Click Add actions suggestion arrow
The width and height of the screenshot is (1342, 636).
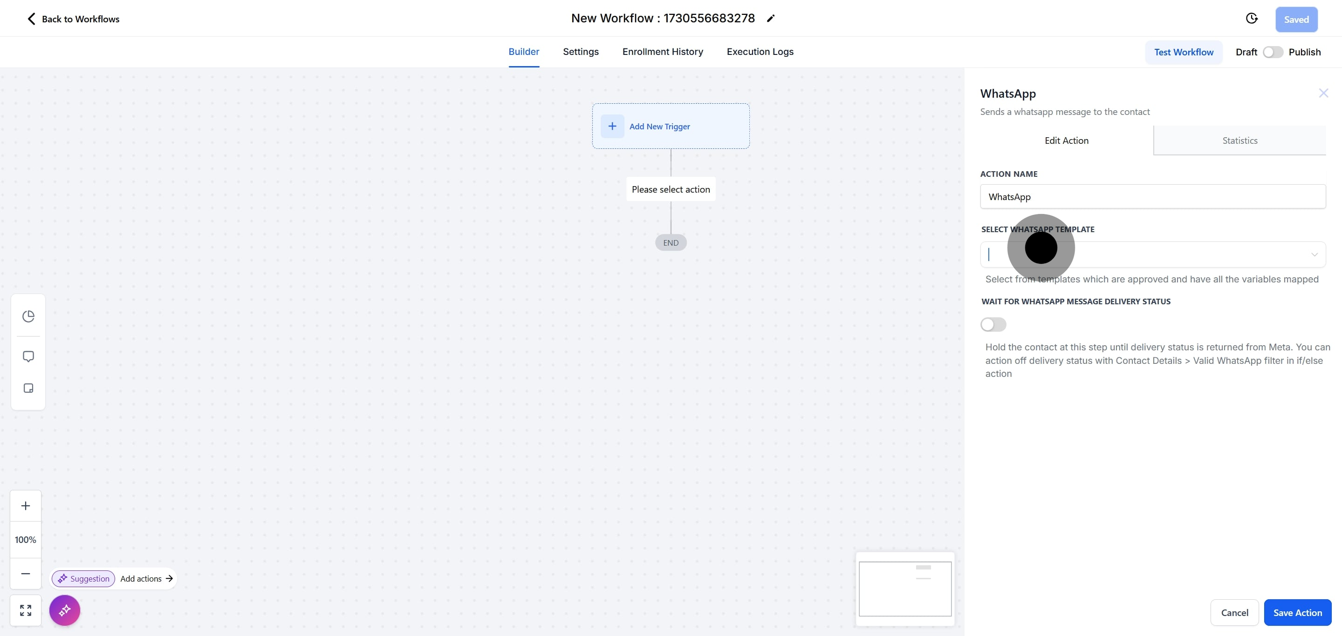[169, 578]
